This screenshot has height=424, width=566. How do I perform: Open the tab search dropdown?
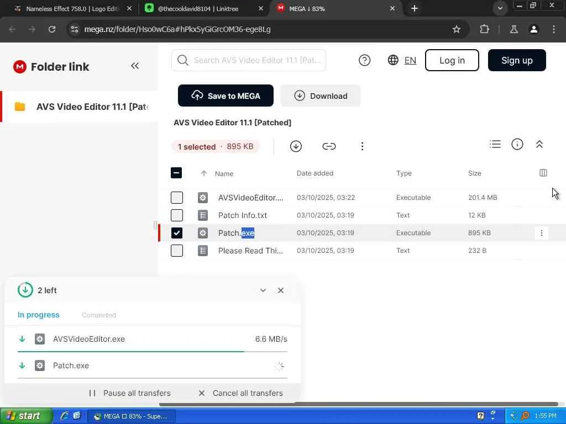pos(500,8)
